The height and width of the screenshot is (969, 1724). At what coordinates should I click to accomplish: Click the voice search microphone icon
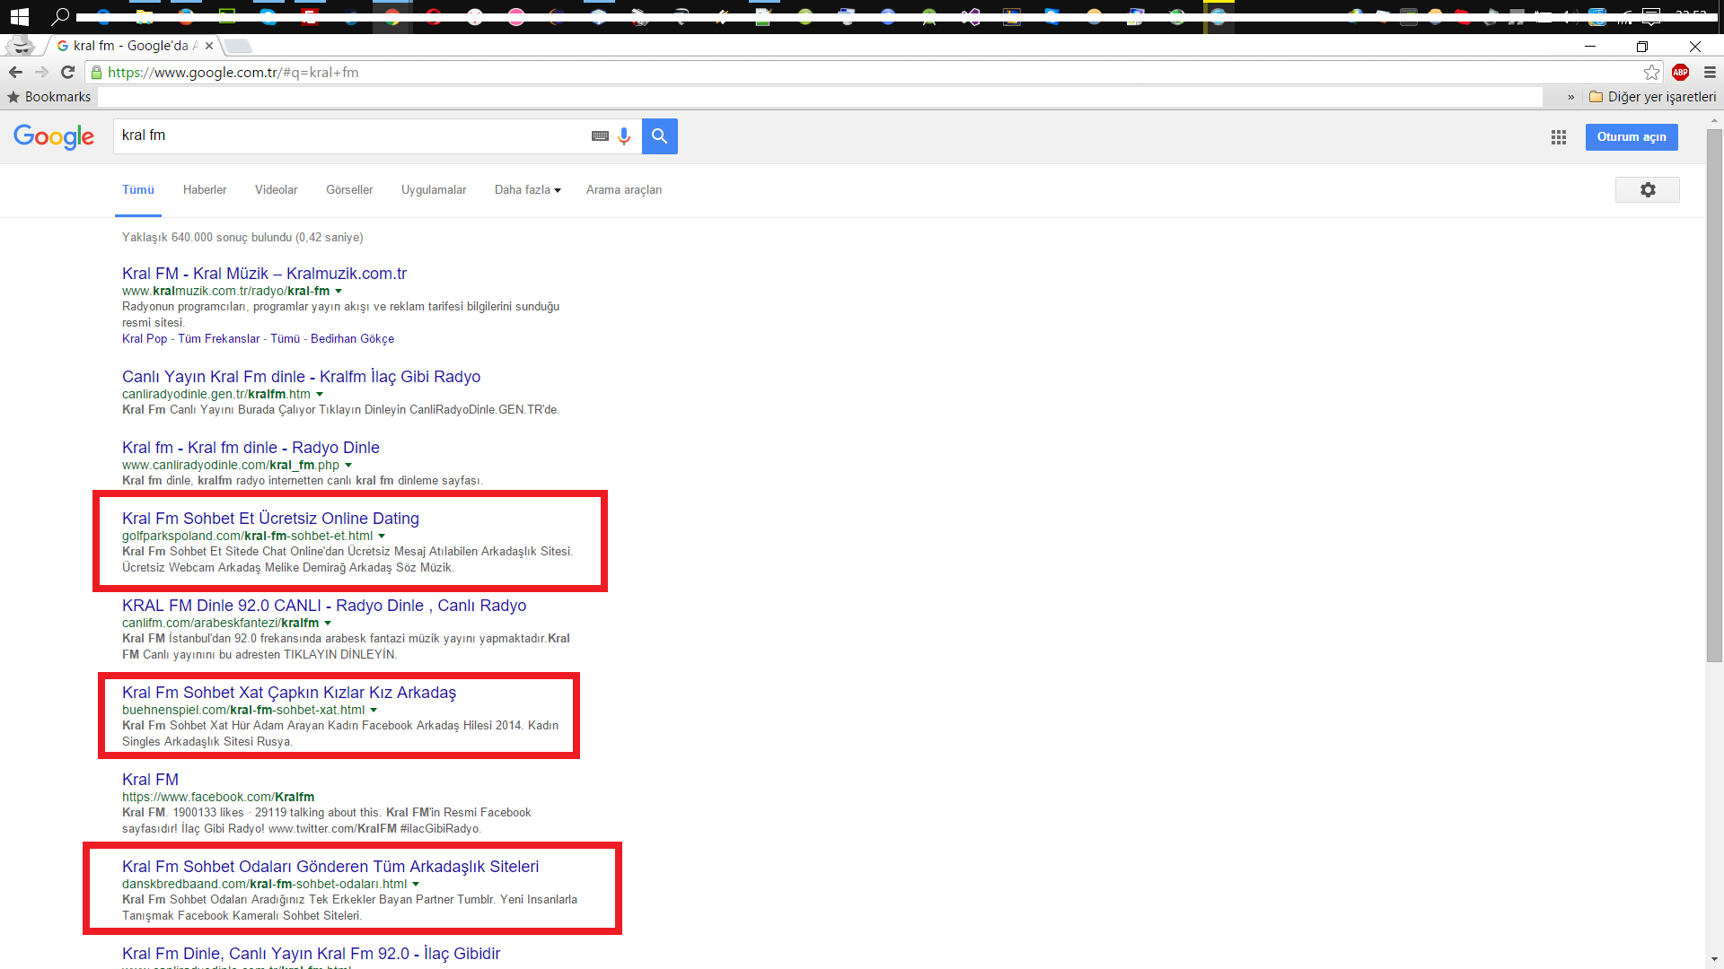click(624, 136)
